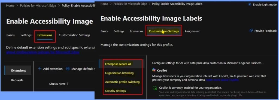Click Add extension button
The image size is (279, 100).
[x=50, y=69]
